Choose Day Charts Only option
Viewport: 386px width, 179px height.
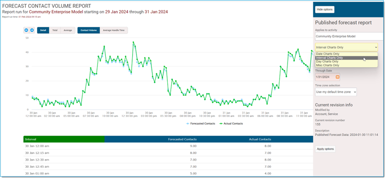click(346, 61)
